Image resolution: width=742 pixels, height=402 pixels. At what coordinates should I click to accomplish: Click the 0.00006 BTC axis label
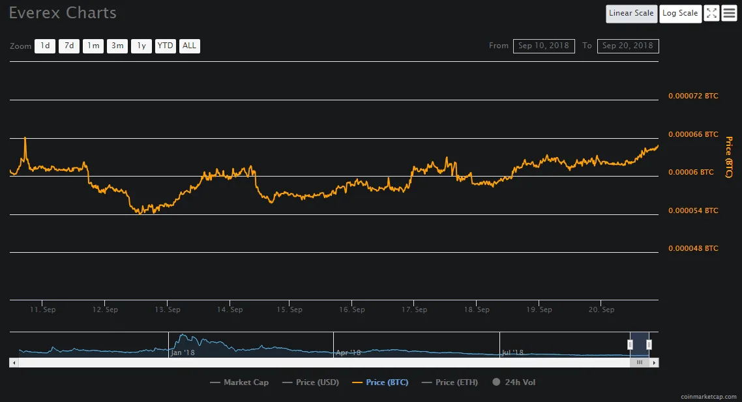(691, 172)
